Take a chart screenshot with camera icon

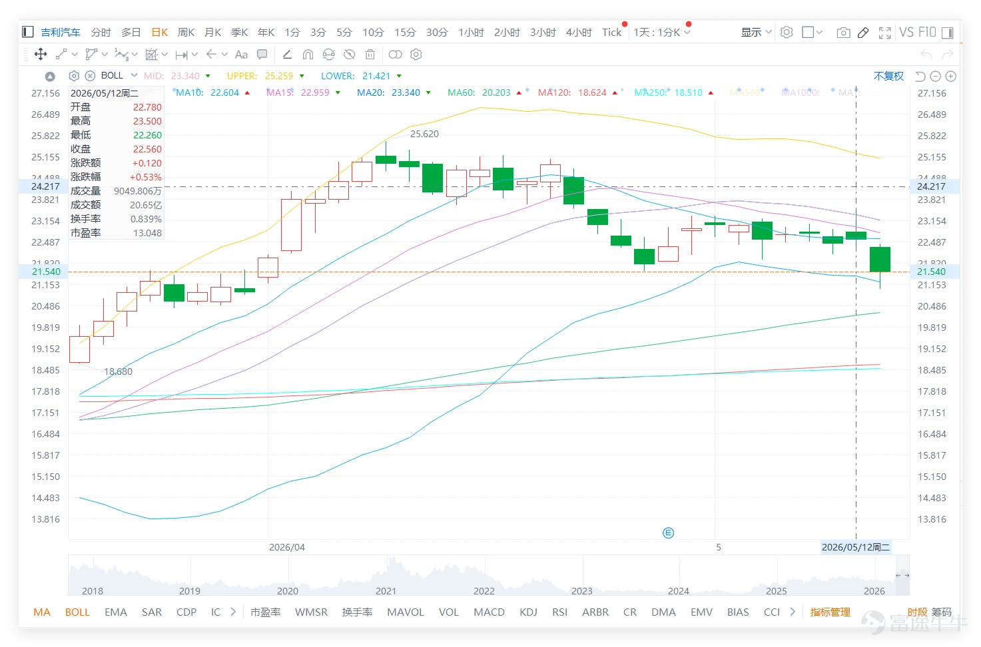(x=843, y=33)
